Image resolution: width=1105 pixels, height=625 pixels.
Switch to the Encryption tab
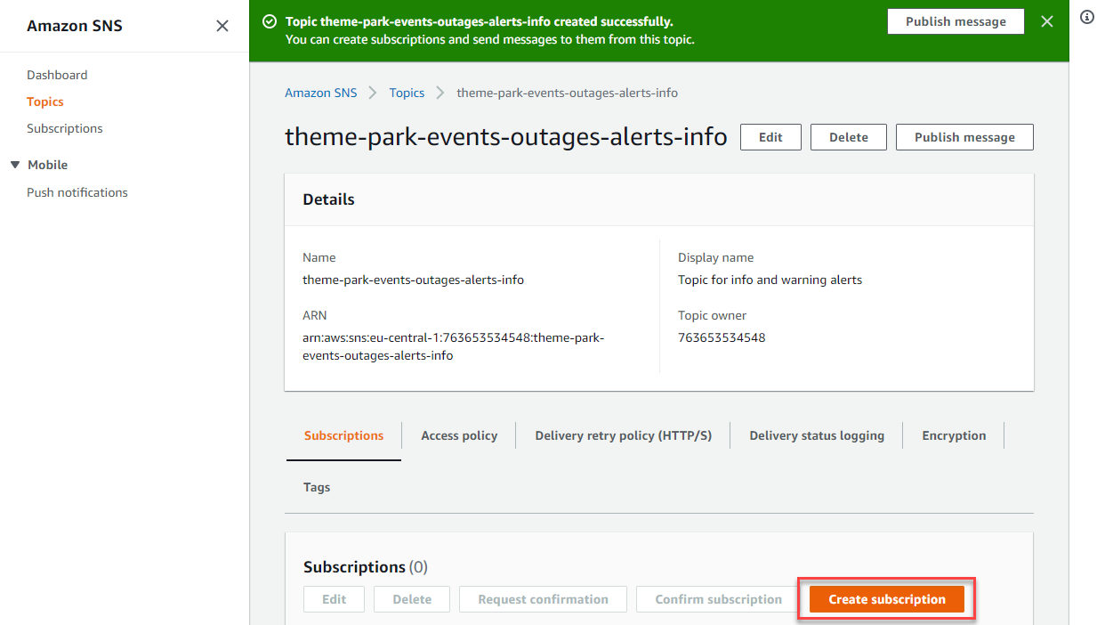click(954, 435)
